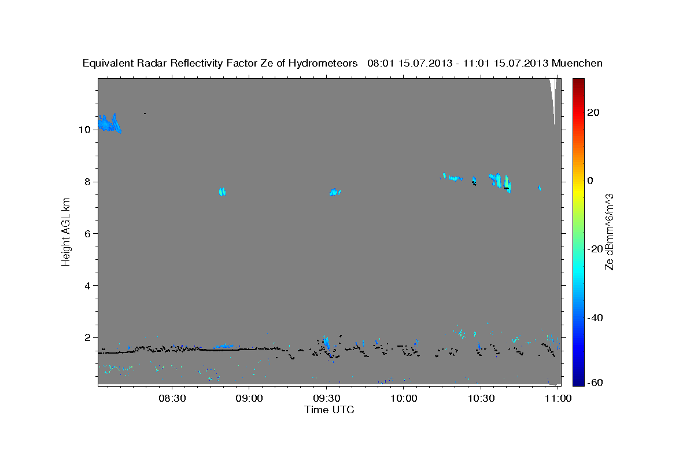Screen dimensions: 694x463
Task: Click the '09:30' time axis label
Action: tap(326, 398)
